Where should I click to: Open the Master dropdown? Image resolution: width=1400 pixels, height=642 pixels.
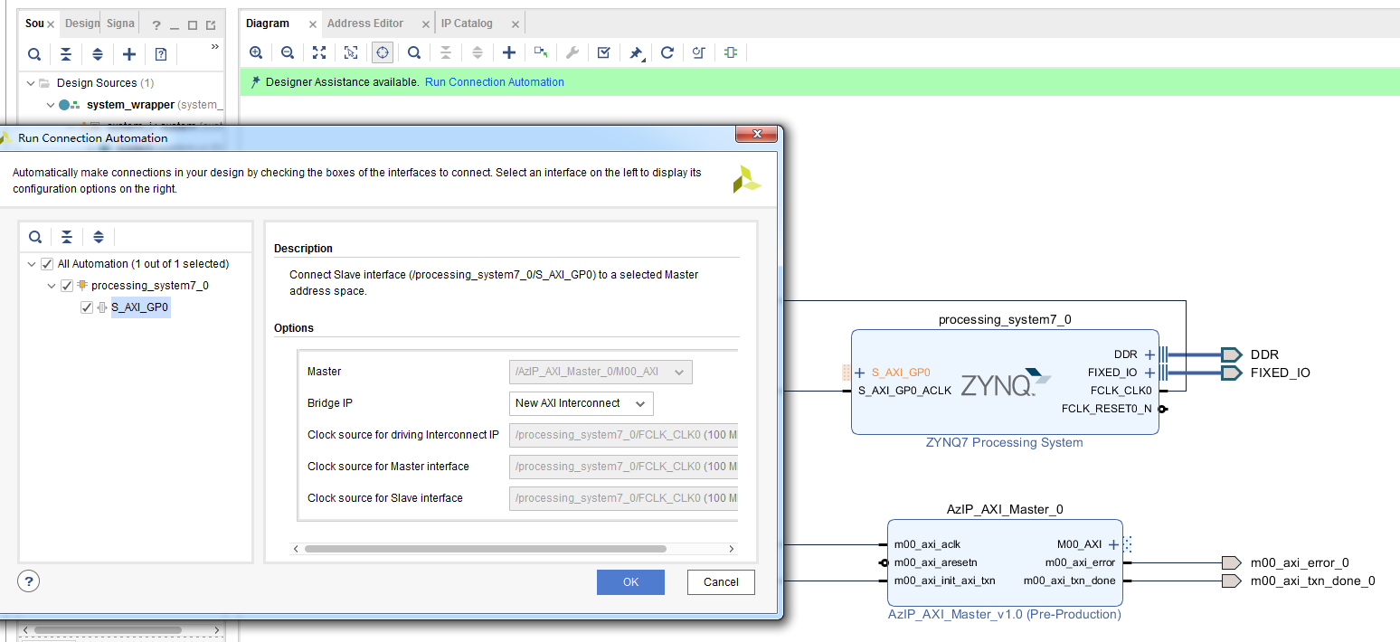click(601, 372)
